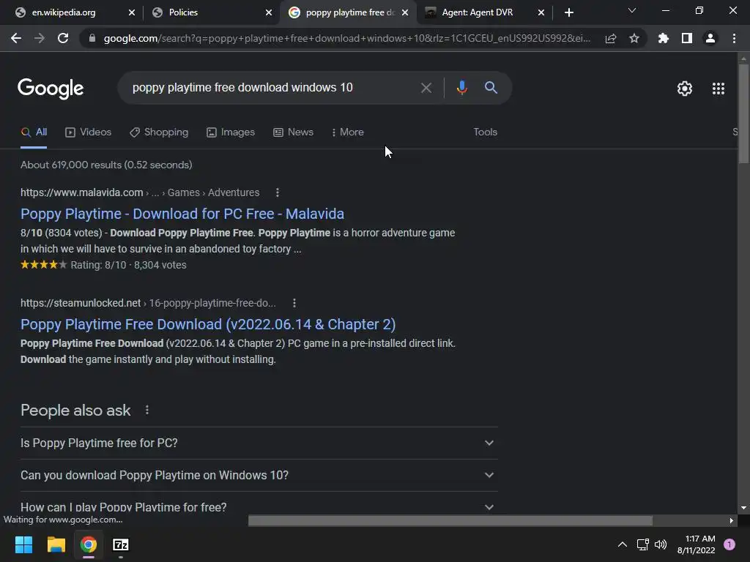
Task: Open the tab search dropdown arrow
Action: [x=632, y=10]
